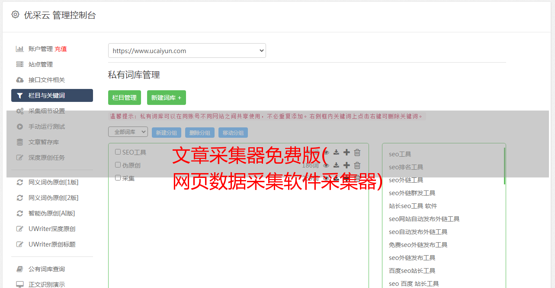Click the settings gear icon beside 优采云 title
Viewport: 555px width, 288px height.
pos(16,15)
